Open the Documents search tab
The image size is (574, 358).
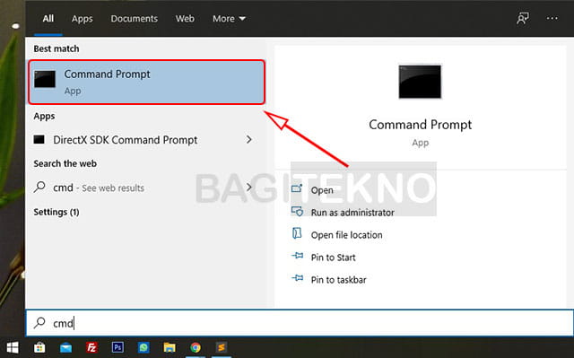click(134, 19)
